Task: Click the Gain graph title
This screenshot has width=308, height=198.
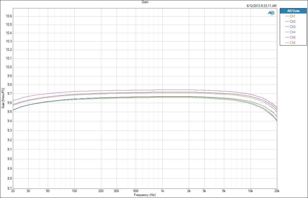Action: 145,2
